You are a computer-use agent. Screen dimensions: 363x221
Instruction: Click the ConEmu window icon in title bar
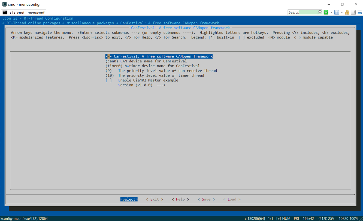pyautogui.click(x=4, y=4)
